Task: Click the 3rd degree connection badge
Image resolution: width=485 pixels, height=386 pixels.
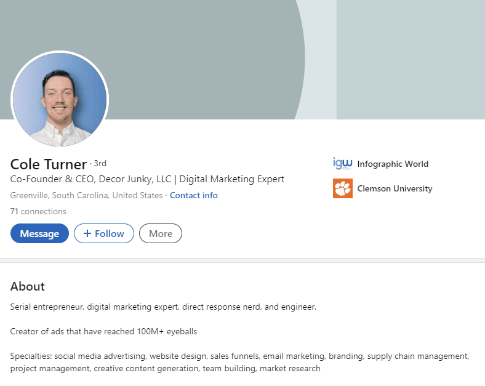Action: point(100,163)
